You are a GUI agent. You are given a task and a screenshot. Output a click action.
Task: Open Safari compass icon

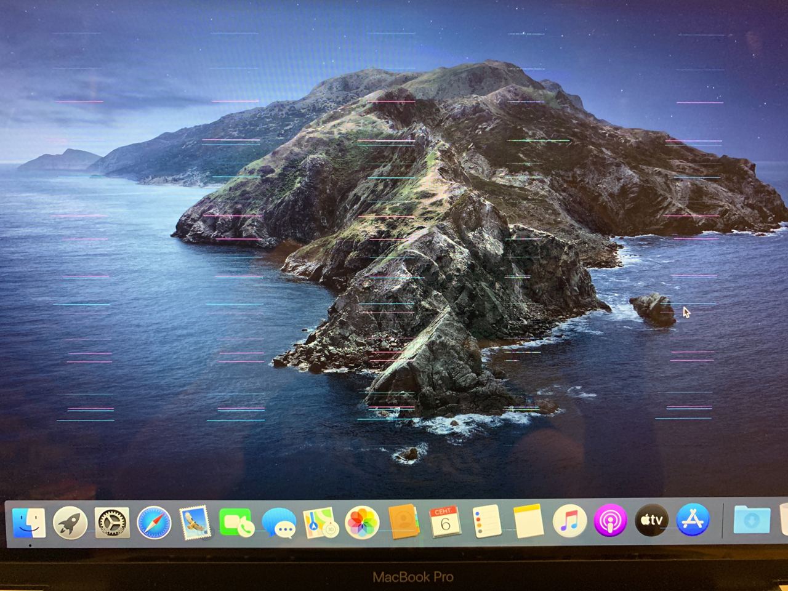coord(154,523)
